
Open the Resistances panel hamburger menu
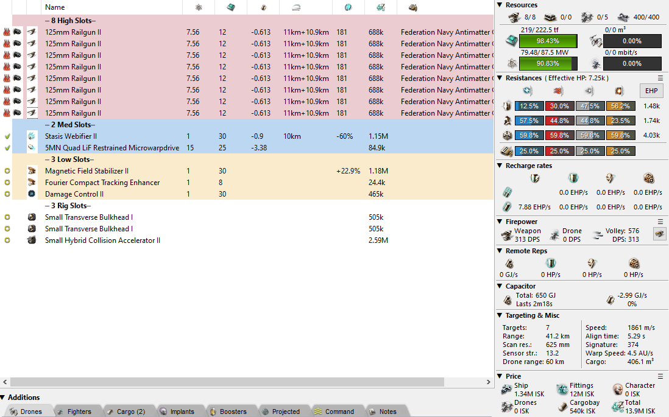click(x=660, y=78)
